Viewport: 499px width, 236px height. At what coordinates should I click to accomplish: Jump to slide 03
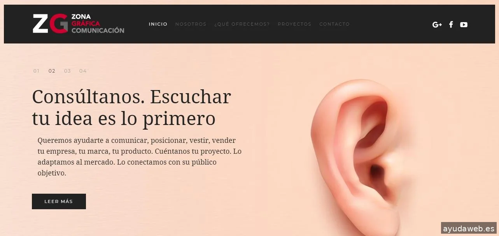(67, 71)
